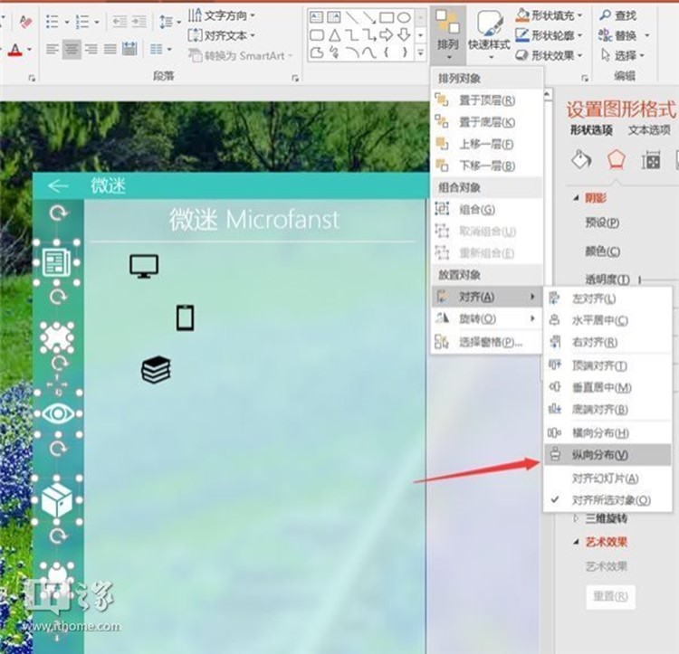Image resolution: width=679 pixels, height=654 pixels.
Task: Select the stacked books icon
Action: (x=156, y=369)
